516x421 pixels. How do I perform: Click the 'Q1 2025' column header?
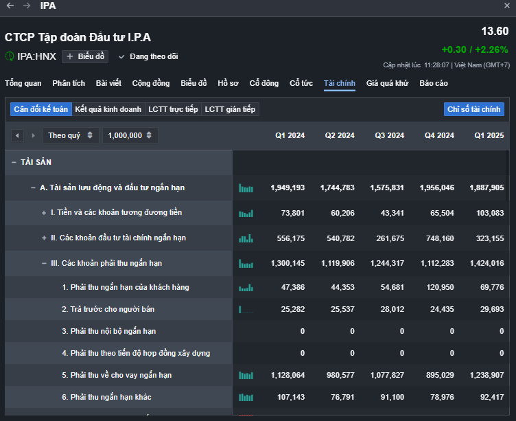coord(489,135)
